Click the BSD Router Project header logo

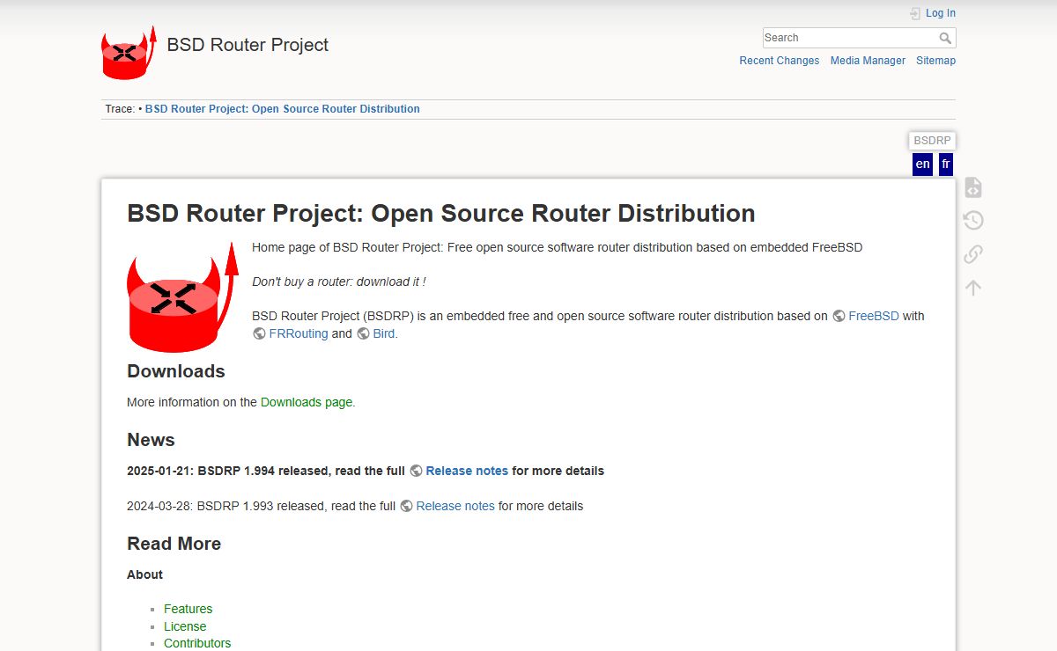tap(129, 53)
